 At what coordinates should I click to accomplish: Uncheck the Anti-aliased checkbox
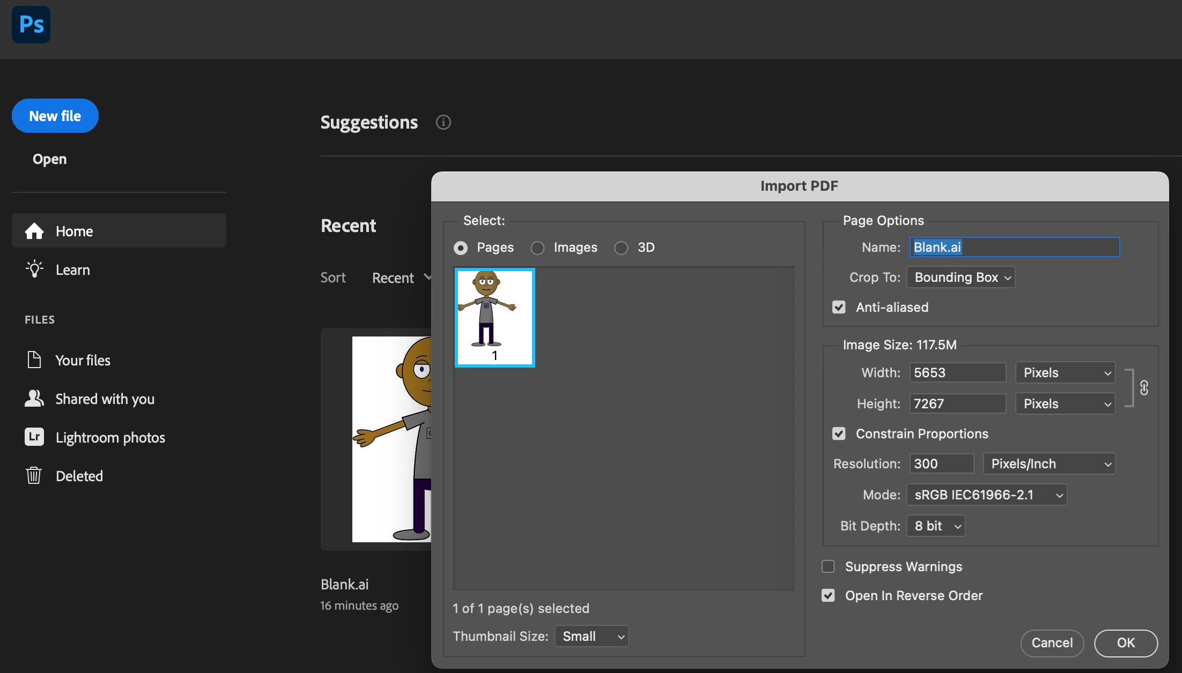[x=839, y=307]
